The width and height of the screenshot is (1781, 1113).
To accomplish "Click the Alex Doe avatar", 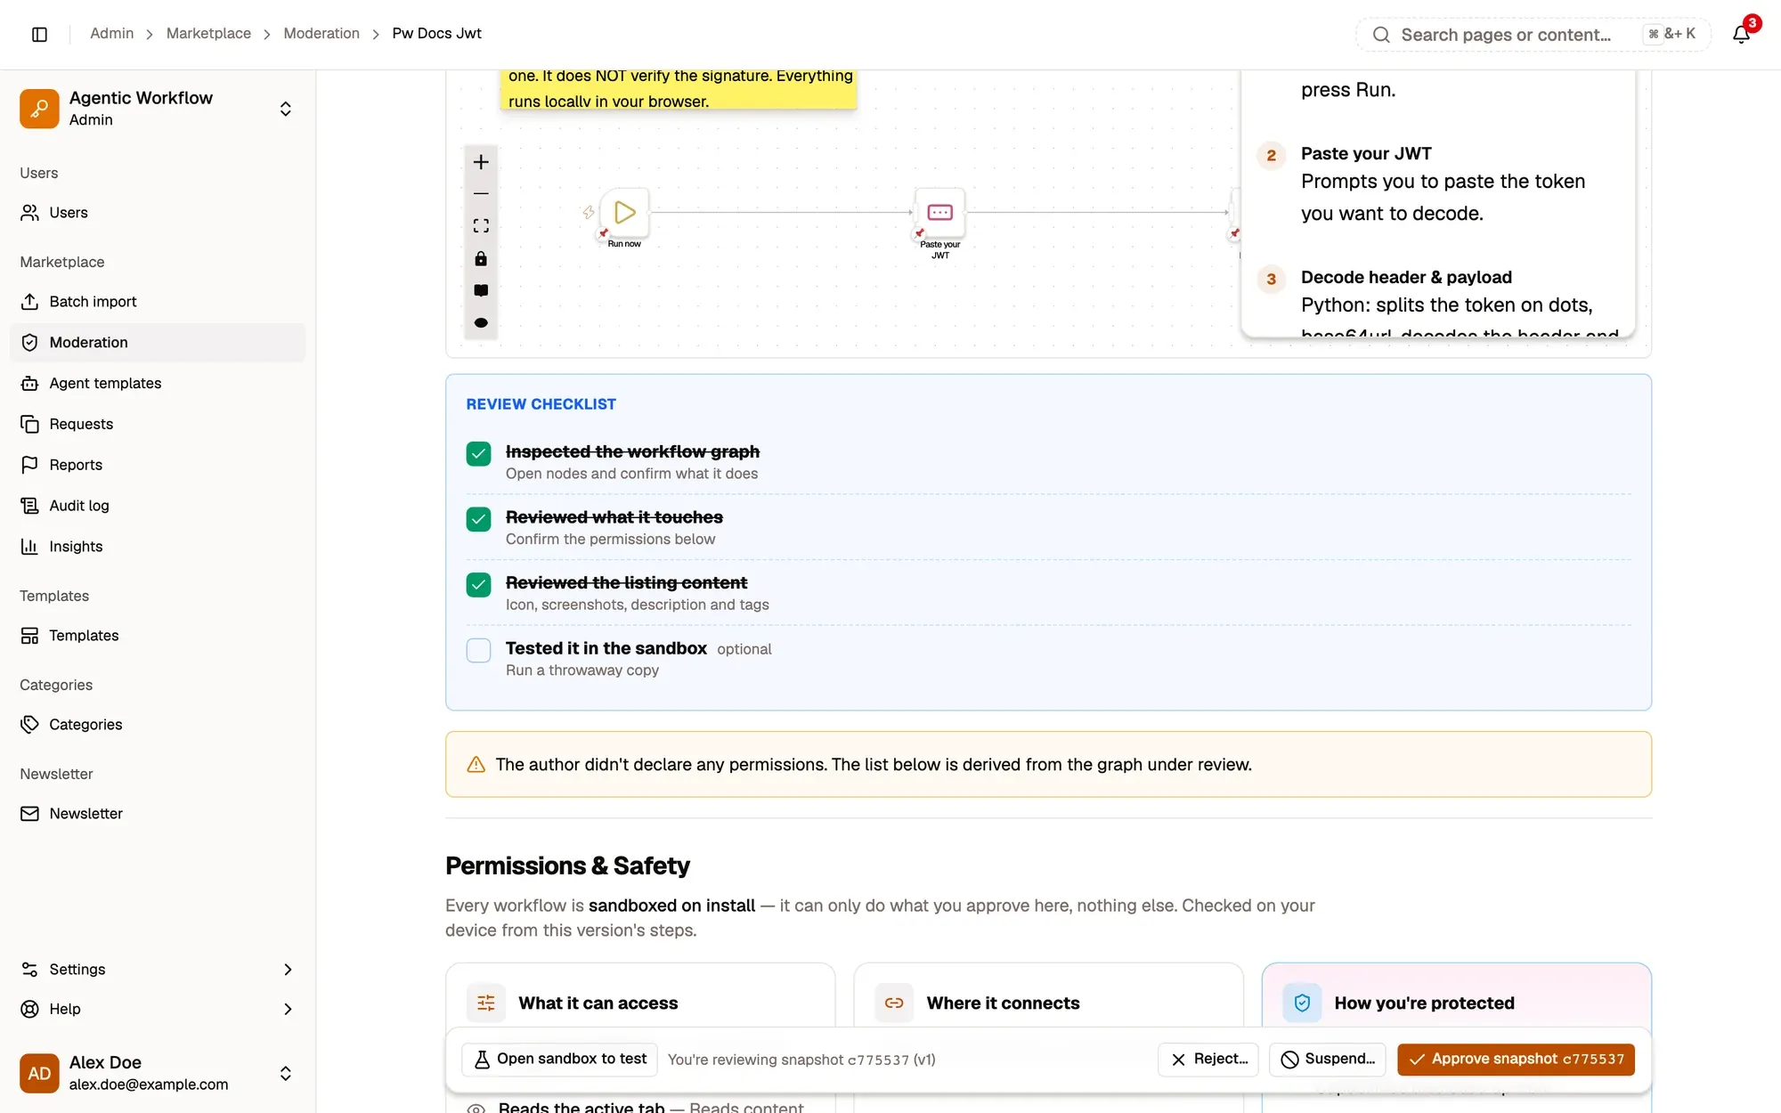I will (39, 1073).
